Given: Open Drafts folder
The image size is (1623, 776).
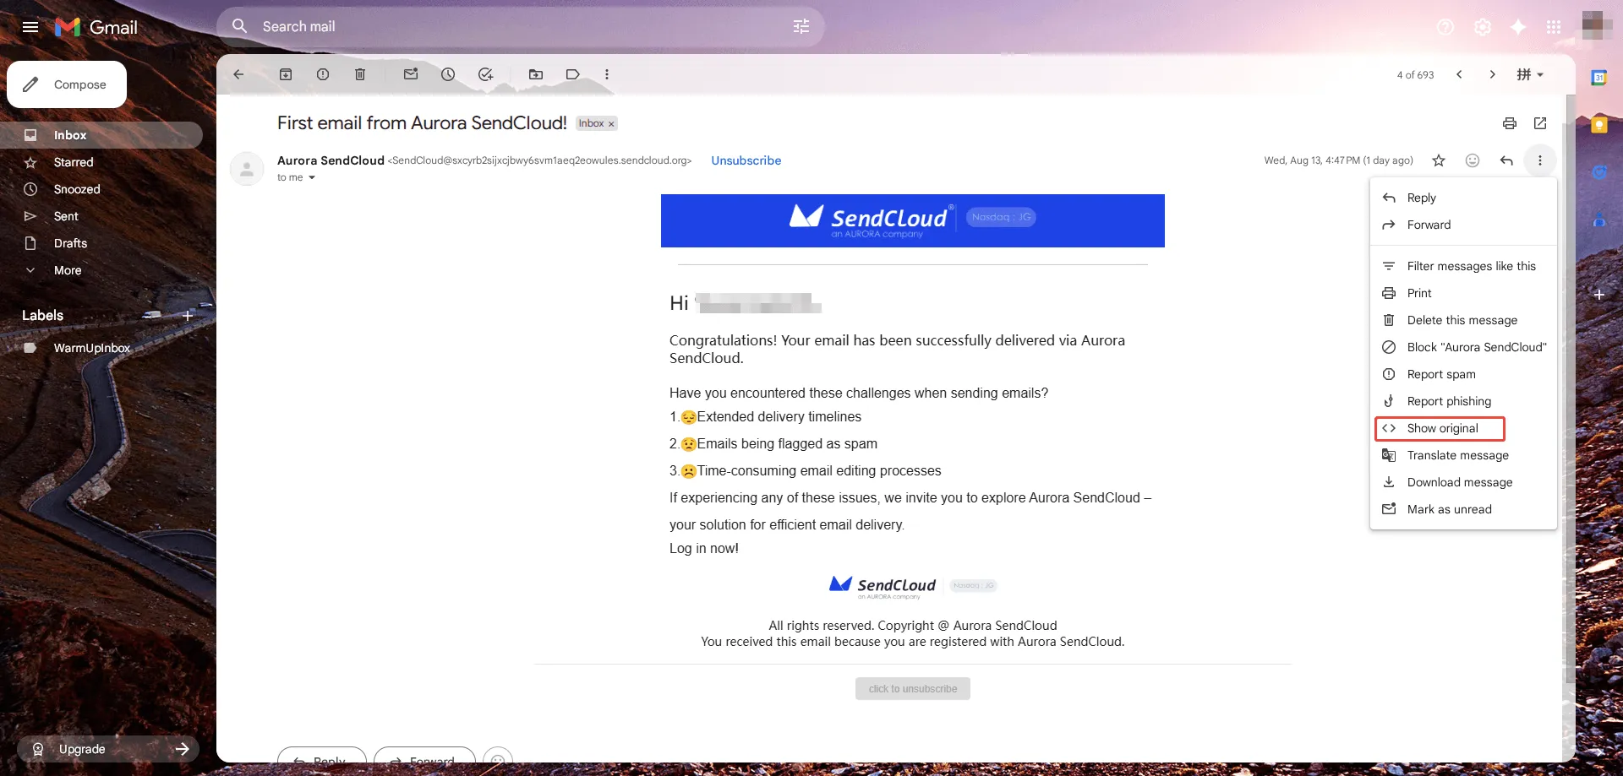Looking at the screenshot, I should [x=101, y=243].
